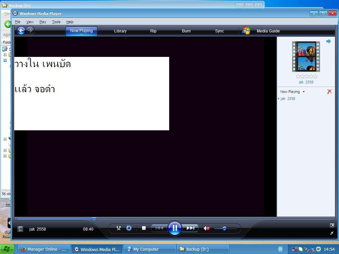Click jak 2558 link under thumbnail
This screenshot has width=339, height=254.
[306, 82]
